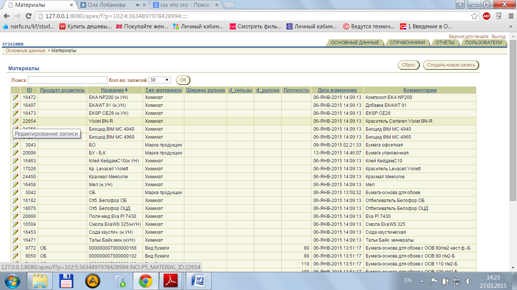This screenshot has height=290, width=517.
Task: Edit record 18182 Отб. Белофор ОБ
Action: pyautogui.click(x=16, y=201)
